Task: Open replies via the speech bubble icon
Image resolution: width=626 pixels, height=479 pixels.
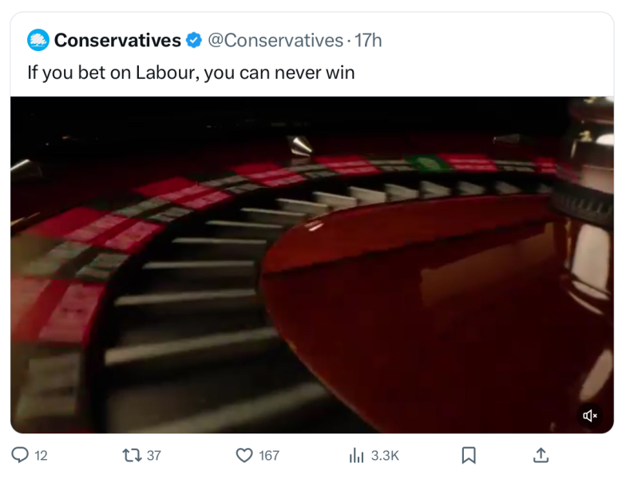Action: tap(20, 455)
